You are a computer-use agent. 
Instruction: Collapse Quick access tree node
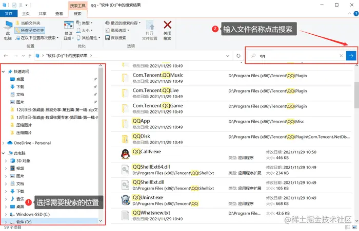click(4, 72)
